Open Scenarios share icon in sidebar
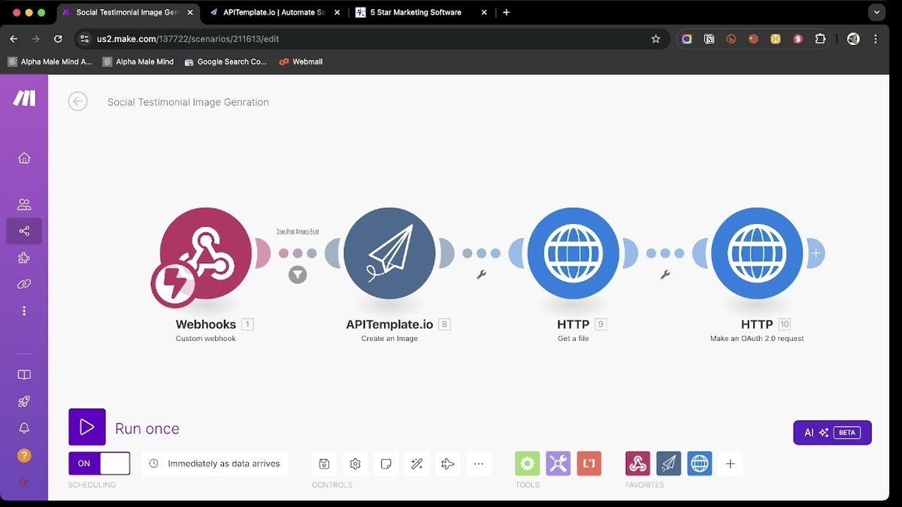Image resolution: width=902 pixels, height=507 pixels. (24, 231)
